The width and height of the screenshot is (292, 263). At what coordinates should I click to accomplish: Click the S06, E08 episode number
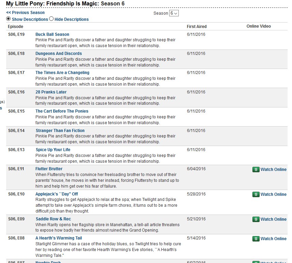[x=16, y=238]
